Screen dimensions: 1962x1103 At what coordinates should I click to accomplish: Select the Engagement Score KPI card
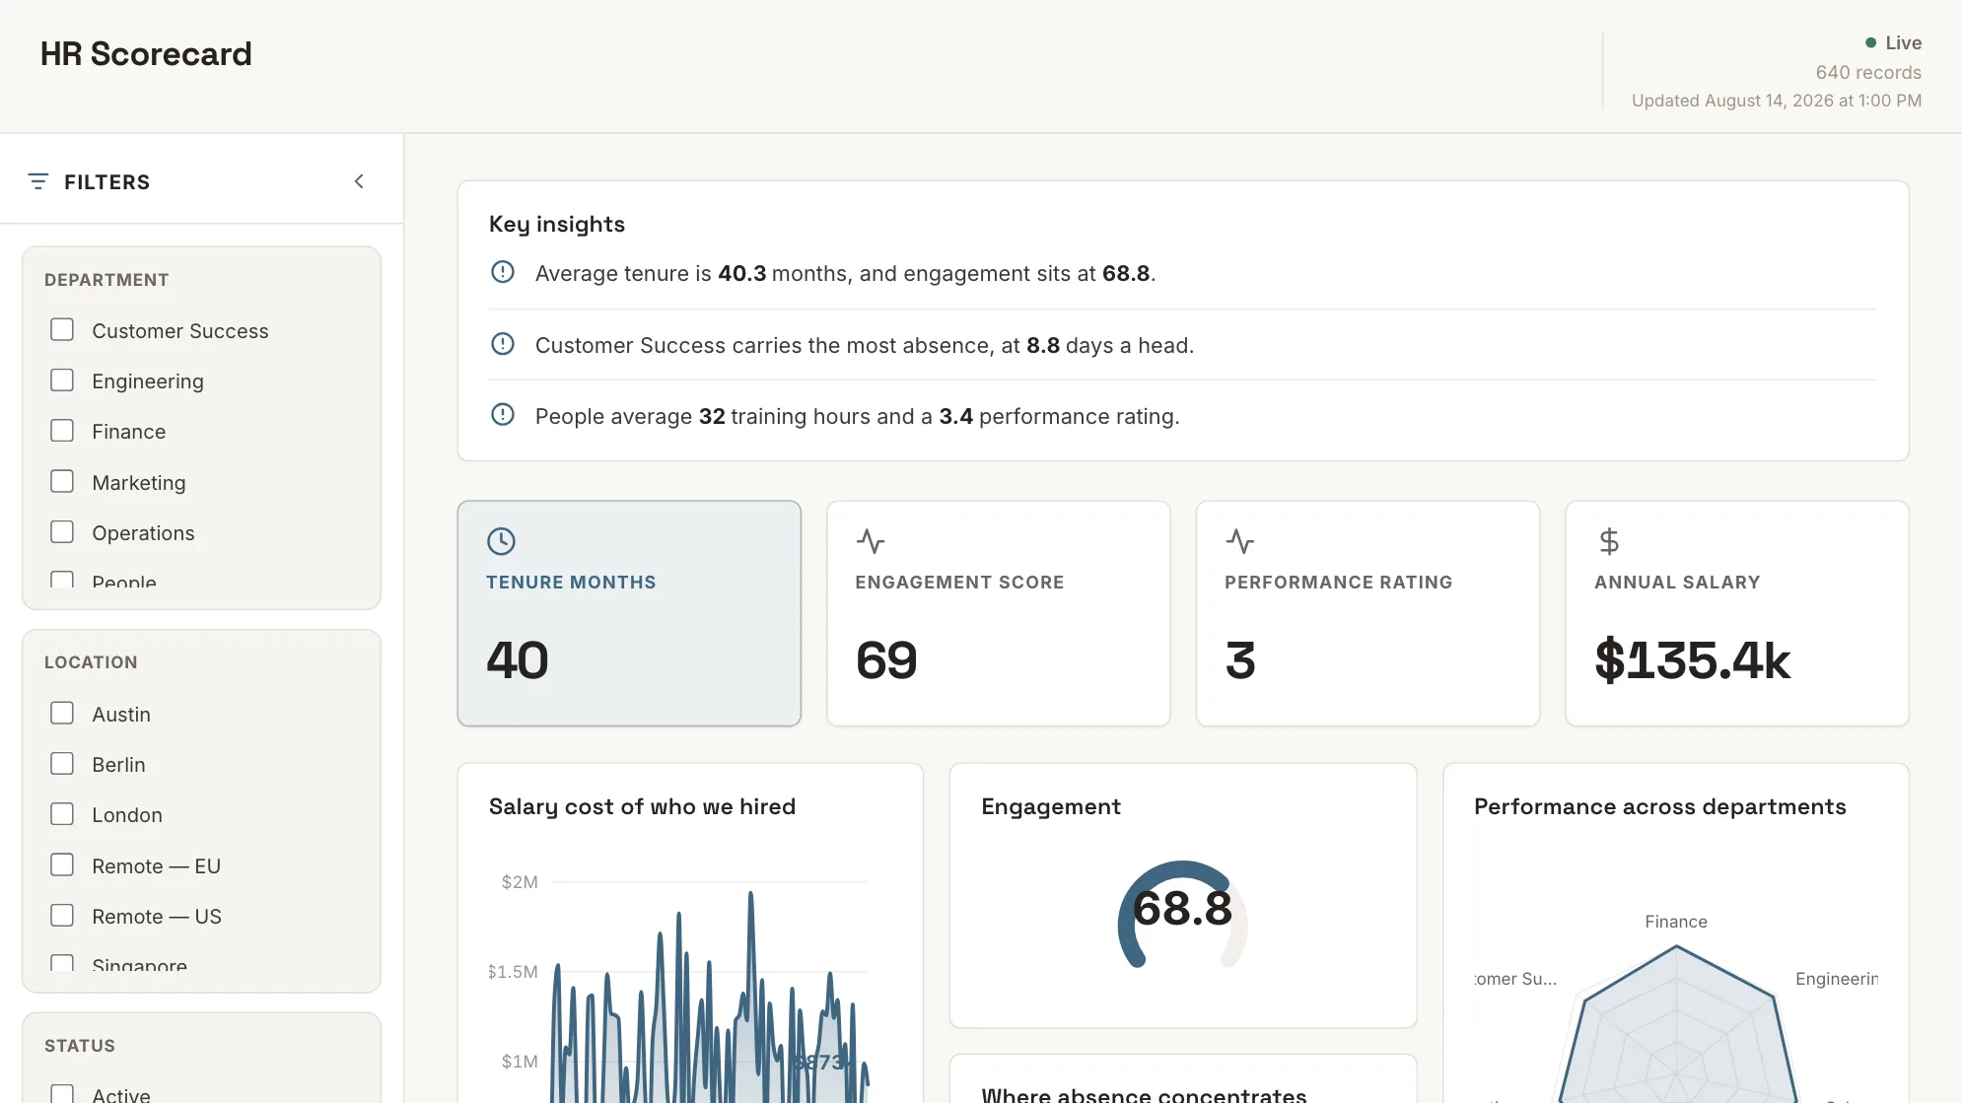point(999,613)
